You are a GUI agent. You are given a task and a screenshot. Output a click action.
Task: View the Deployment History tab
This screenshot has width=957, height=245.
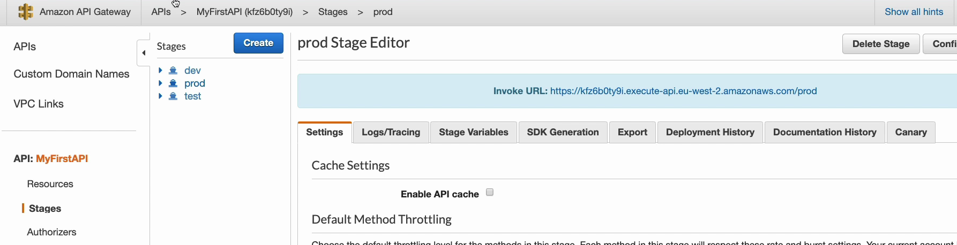point(710,132)
